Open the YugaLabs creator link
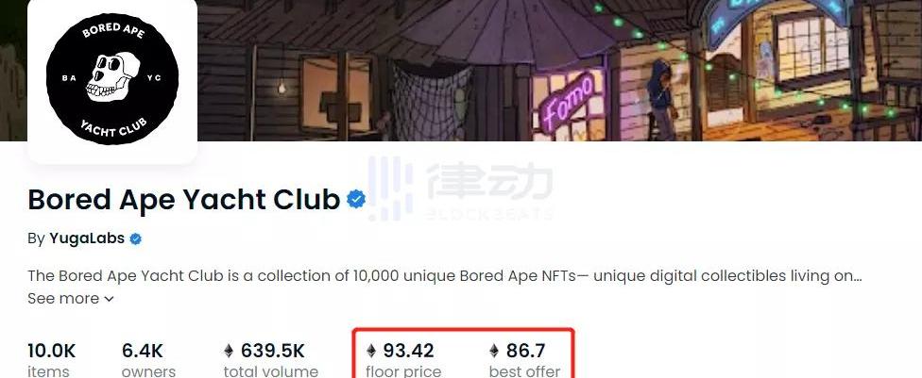The image size is (922, 378). 87,238
